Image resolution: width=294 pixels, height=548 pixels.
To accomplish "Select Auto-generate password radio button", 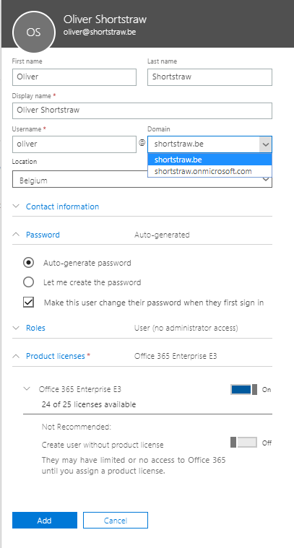I will (28, 263).
